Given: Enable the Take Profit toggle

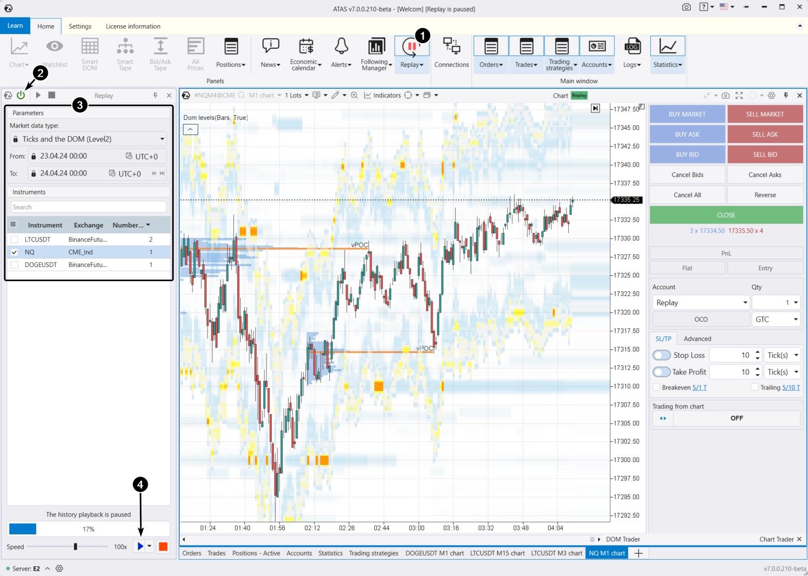Looking at the screenshot, I should [x=661, y=372].
